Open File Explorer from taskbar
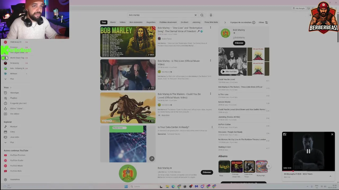The height and width of the screenshot is (190, 339). coord(167,187)
